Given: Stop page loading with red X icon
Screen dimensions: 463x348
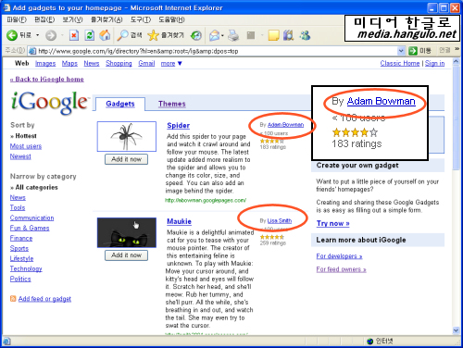Looking at the screenshot, I should coord(74,35).
